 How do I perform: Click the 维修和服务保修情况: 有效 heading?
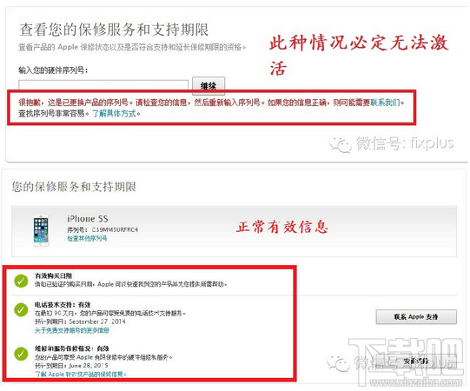(72, 348)
